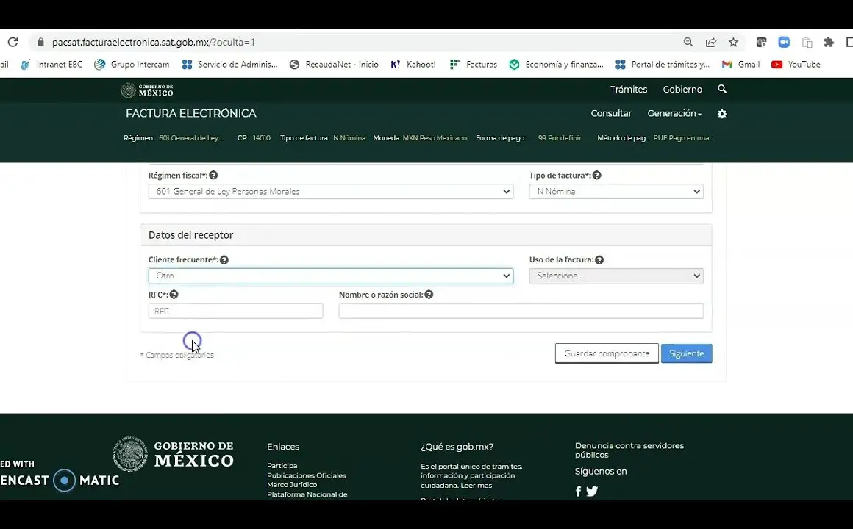Open the zoom magnifier in address bar

(688, 42)
